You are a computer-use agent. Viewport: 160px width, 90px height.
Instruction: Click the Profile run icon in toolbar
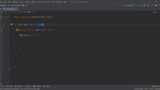point(147,5)
